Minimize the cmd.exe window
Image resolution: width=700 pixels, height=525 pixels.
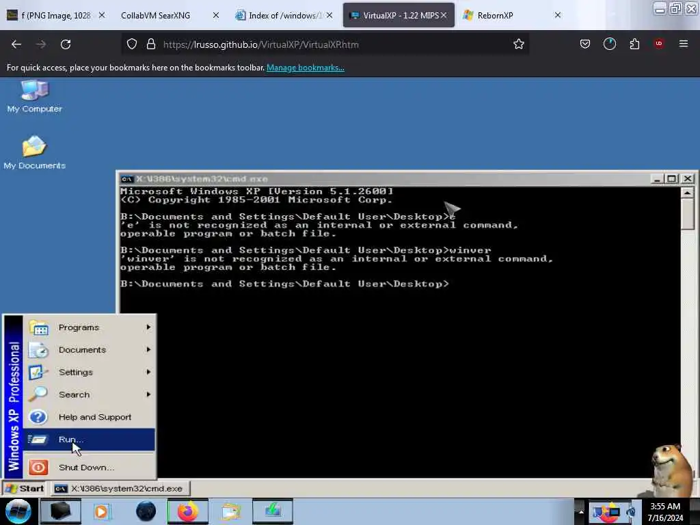(x=656, y=179)
